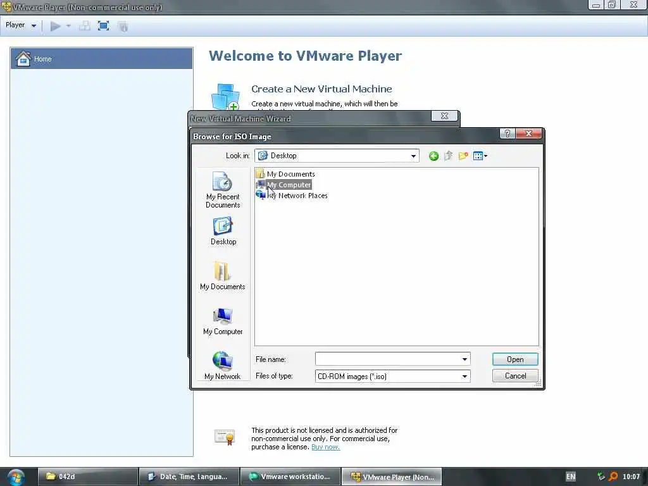Open the play button dropdown arrow
The image size is (648, 486).
pos(68,26)
